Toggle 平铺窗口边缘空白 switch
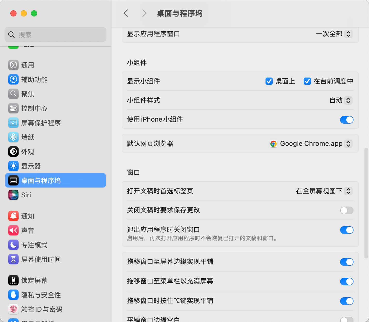Viewport: 369px width, 322px height. pyautogui.click(x=347, y=319)
